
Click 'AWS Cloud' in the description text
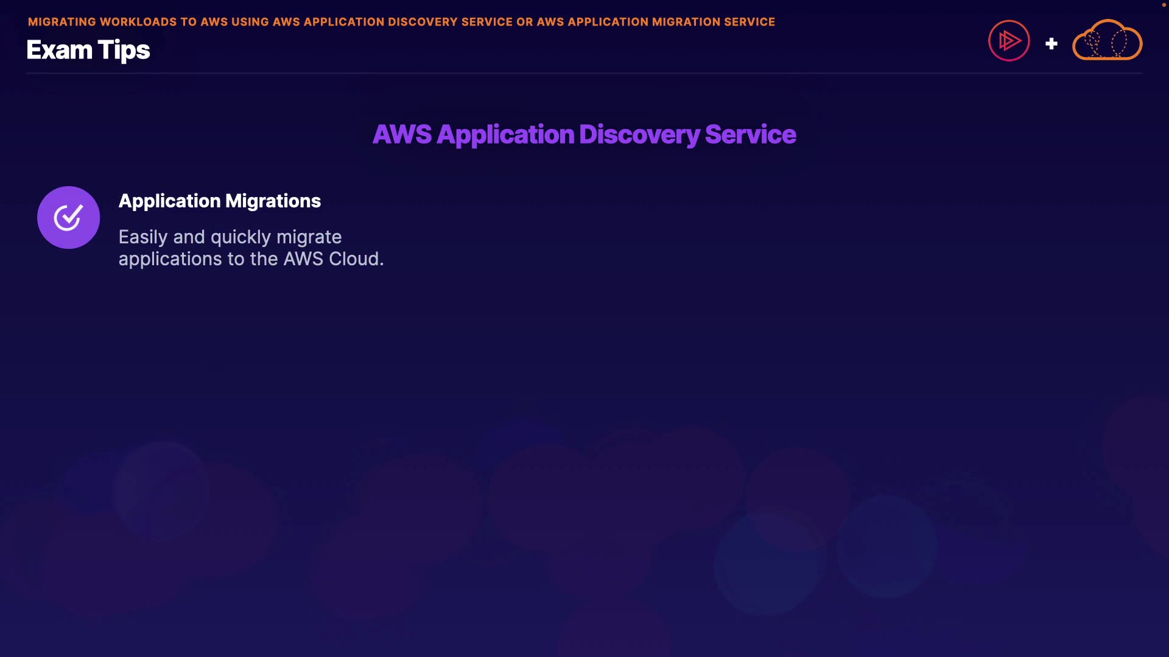click(x=331, y=259)
